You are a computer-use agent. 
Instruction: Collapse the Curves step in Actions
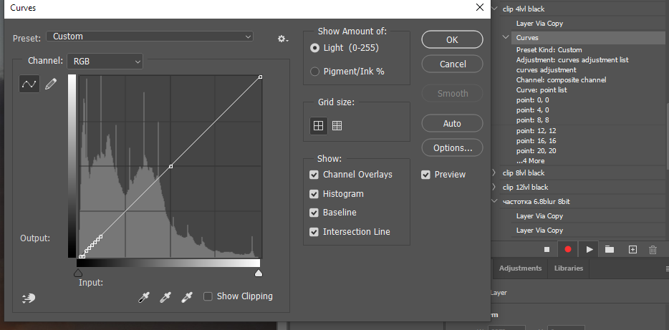click(506, 37)
